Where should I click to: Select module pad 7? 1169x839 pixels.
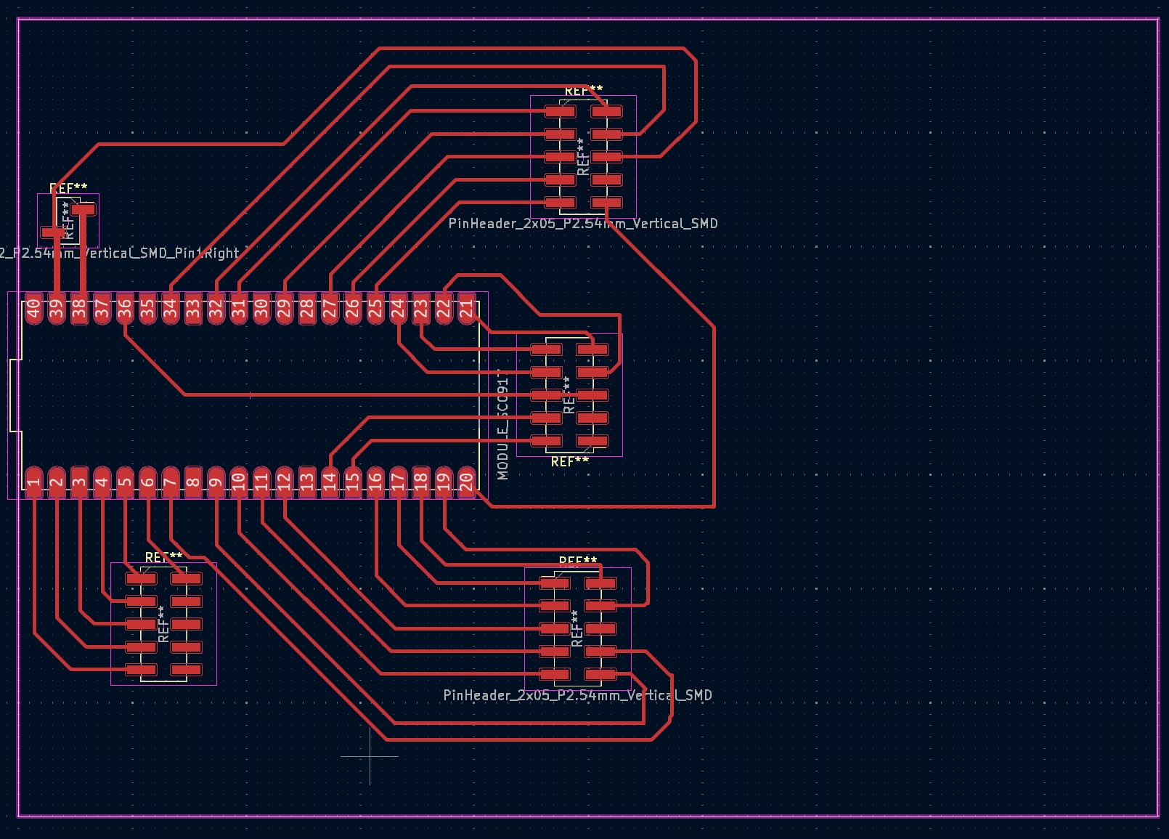click(170, 482)
